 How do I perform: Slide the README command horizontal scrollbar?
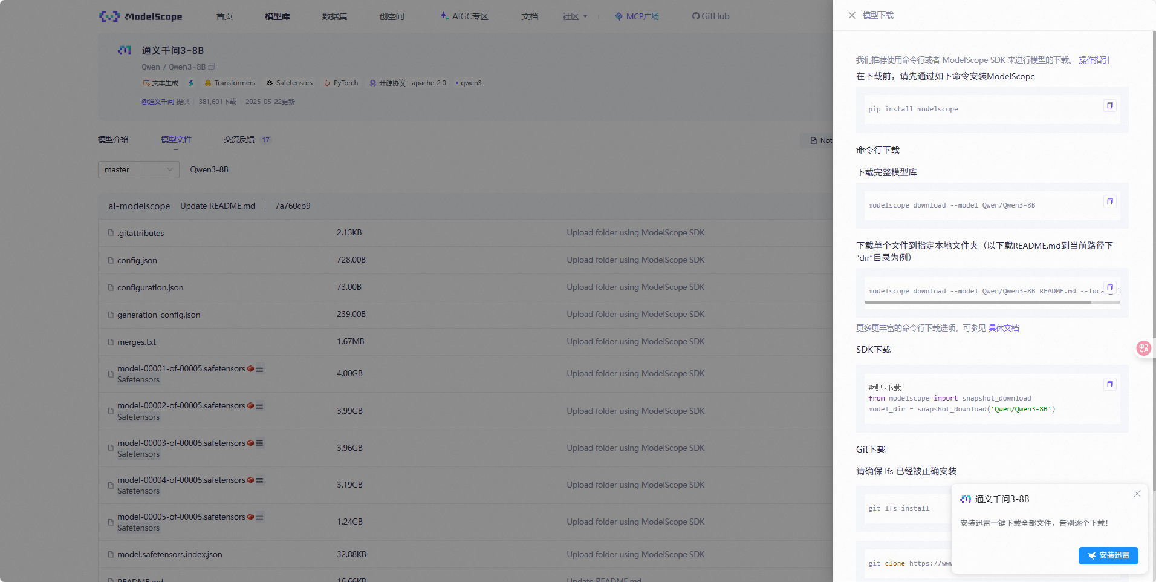coord(978,302)
